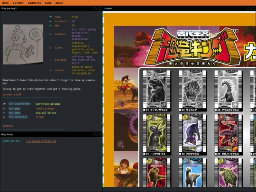This screenshot has height=192, width=256.
Task: Open blog post "I'm really trying lol"
Action: pyautogui.click(x=41, y=141)
